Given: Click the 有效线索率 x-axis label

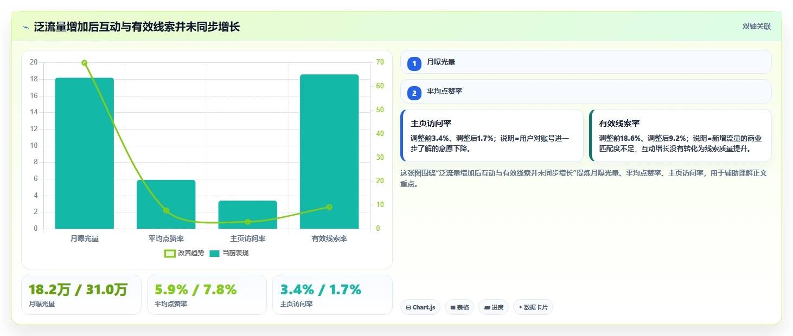Looking at the screenshot, I should click(329, 238).
